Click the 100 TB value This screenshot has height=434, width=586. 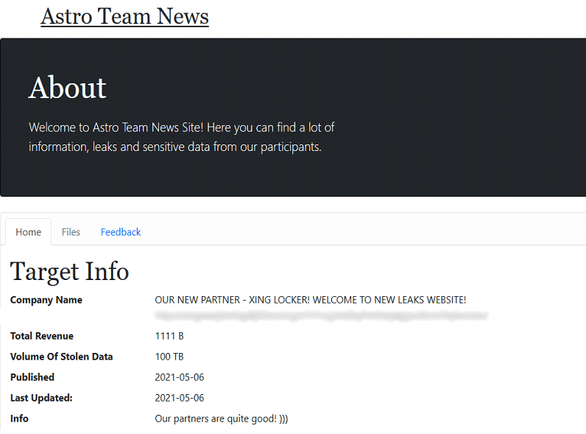point(169,357)
